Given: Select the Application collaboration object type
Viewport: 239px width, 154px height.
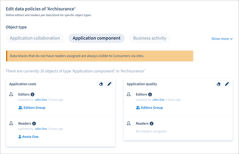Looking at the screenshot, I should point(35,38).
